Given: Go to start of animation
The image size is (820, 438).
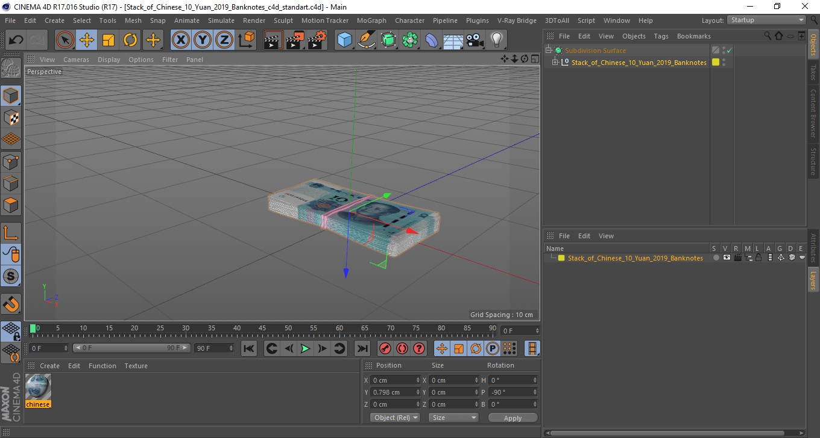Looking at the screenshot, I should (248, 348).
